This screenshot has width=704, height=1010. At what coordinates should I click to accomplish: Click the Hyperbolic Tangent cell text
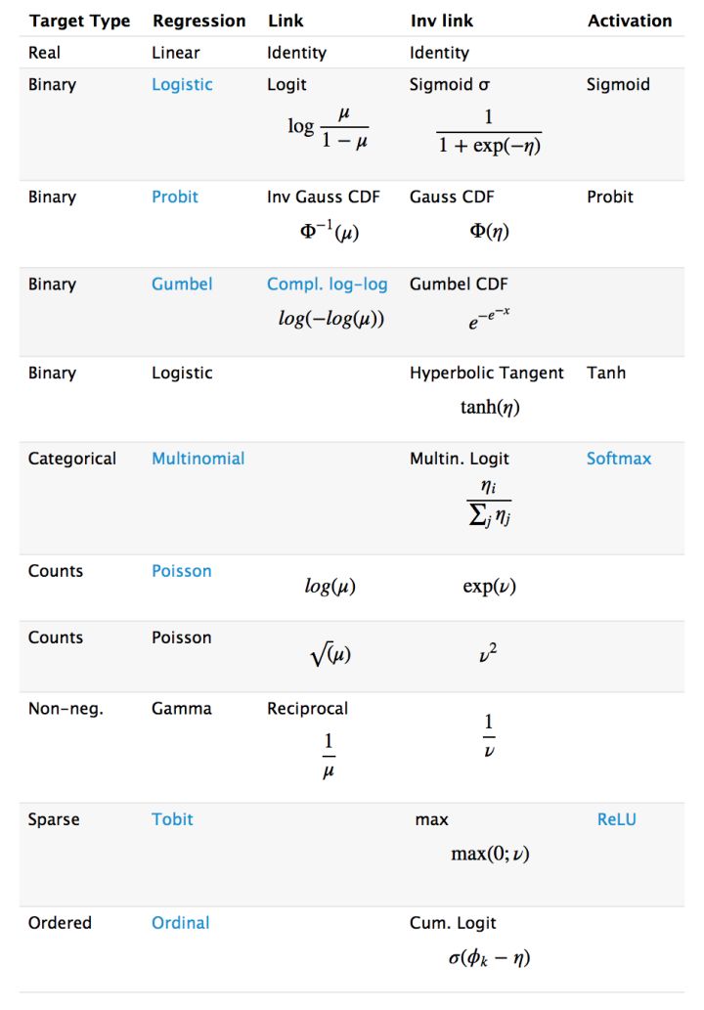point(487,373)
